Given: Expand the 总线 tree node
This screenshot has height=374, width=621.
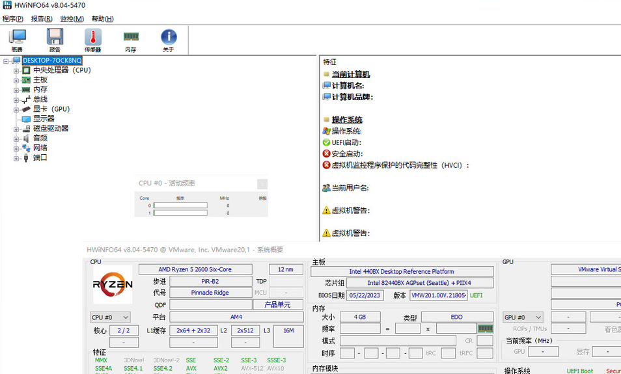Looking at the screenshot, I should pyautogui.click(x=16, y=100).
